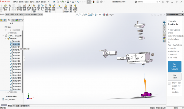Collapse the '2 [卧式柱塞泵]' configuration node

point(3,30)
